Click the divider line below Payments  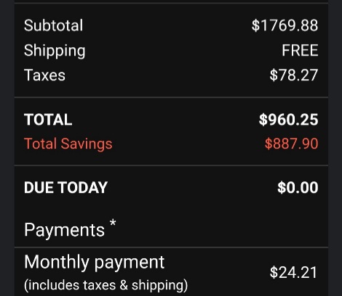171,247
